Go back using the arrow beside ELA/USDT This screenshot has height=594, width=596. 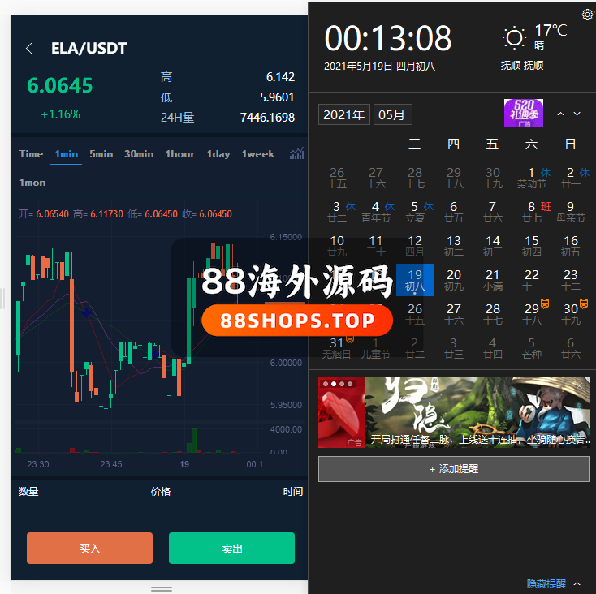(x=29, y=49)
